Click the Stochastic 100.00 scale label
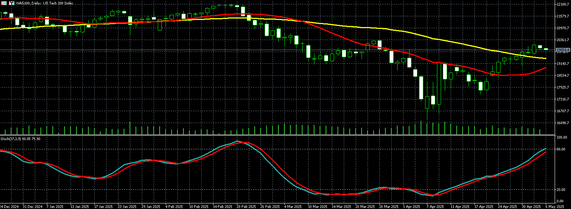 tap(561, 137)
